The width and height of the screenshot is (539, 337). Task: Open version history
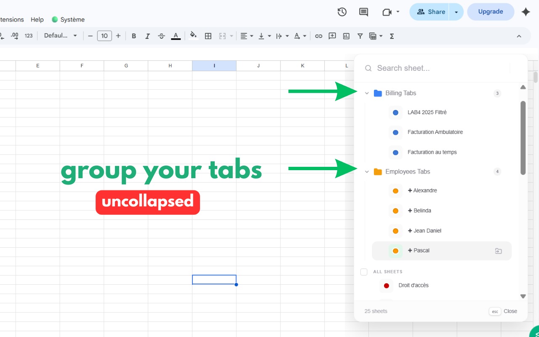[342, 12]
